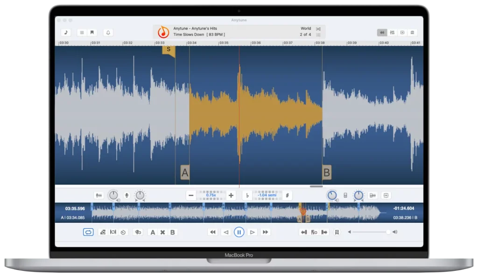The height and width of the screenshot is (277, 478).
Task: Fast forward with the double-right arrows
Action: [266, 232]
